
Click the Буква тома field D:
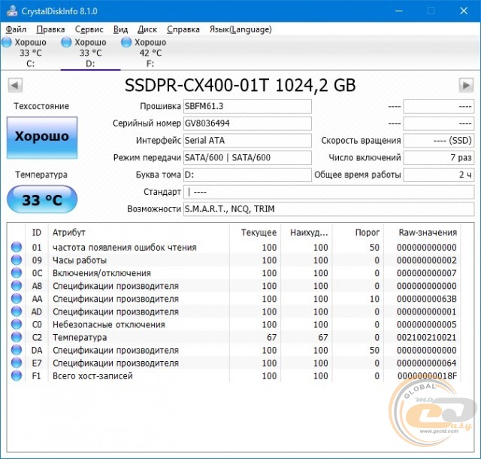[247, 175]
